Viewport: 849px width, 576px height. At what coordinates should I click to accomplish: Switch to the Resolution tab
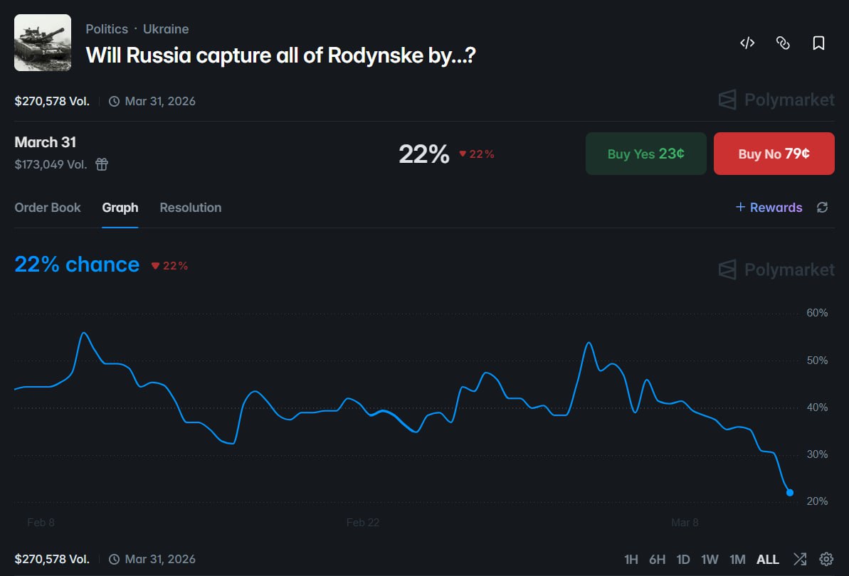click(191, 208)
